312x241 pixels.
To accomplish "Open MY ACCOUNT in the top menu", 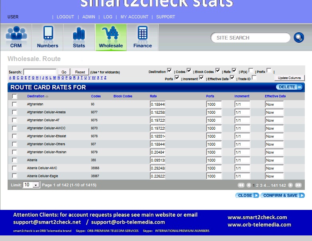I will (134, 17).
